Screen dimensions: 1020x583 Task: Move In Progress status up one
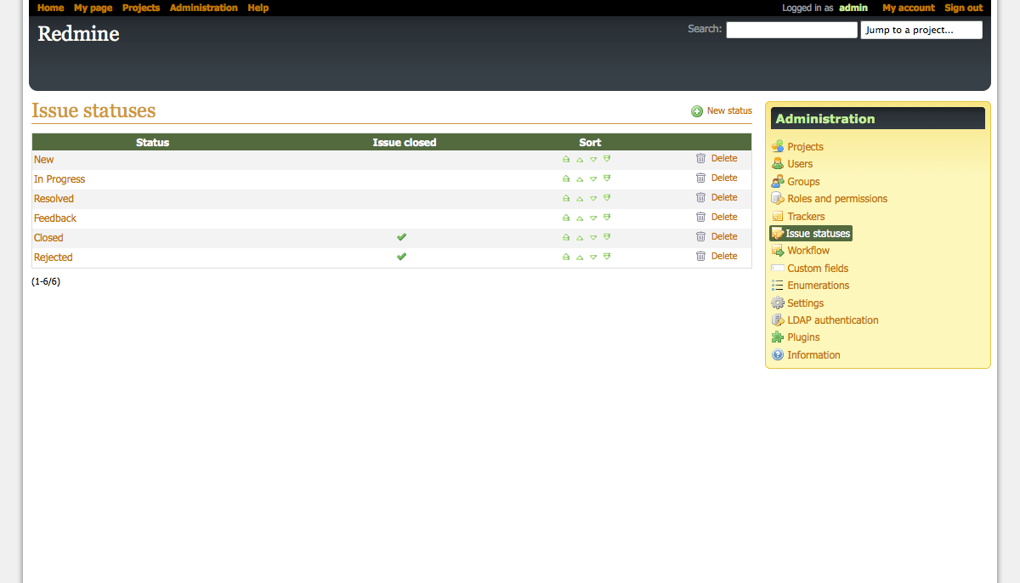580,178
